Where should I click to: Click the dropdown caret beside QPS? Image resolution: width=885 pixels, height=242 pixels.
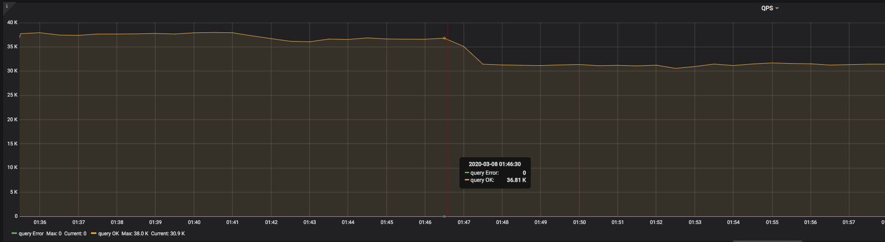coord(777,9)
